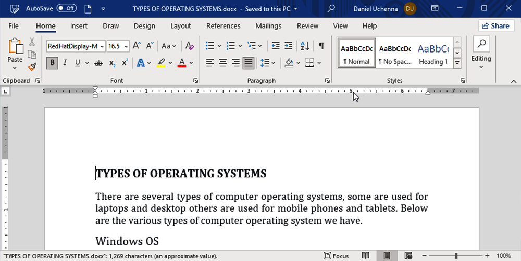This screenshot has height=261, width=521.
Task: Click the Multilevel List icon
Action: pyautogui.click(x=252, y=46)
